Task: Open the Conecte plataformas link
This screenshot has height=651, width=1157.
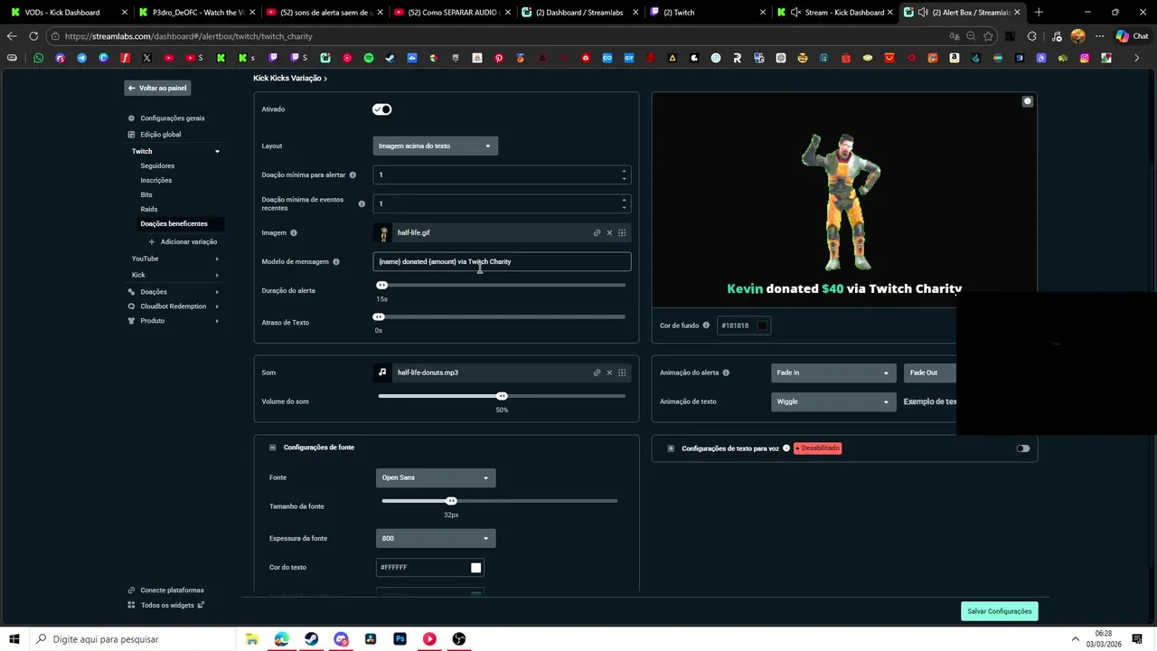Action: 172,590
